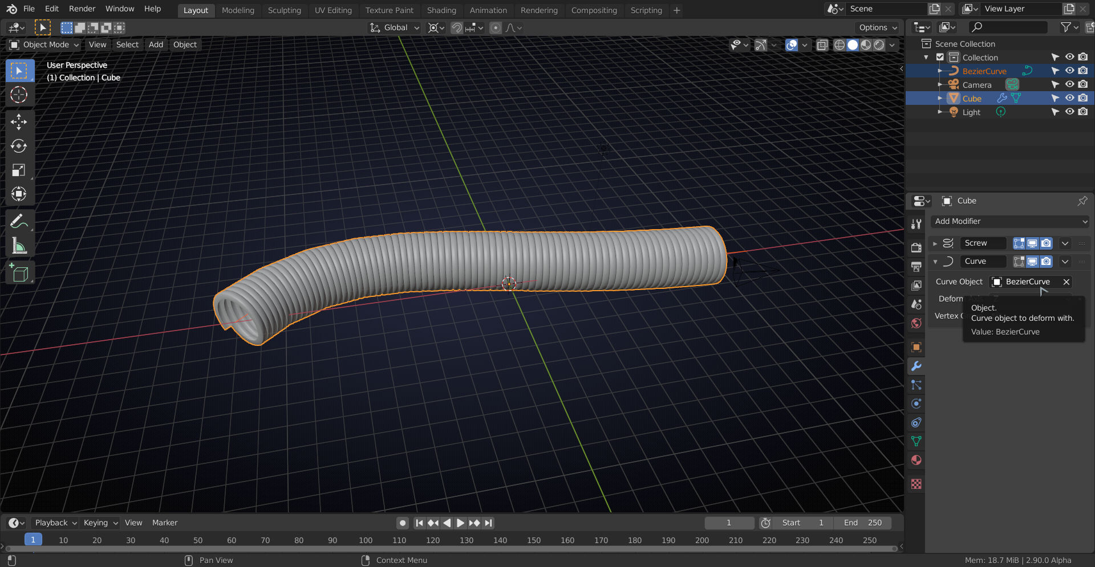Click the outliner search field
Image resolution: width=1095 pixels, height=567 pixels.
point(1008,27)
